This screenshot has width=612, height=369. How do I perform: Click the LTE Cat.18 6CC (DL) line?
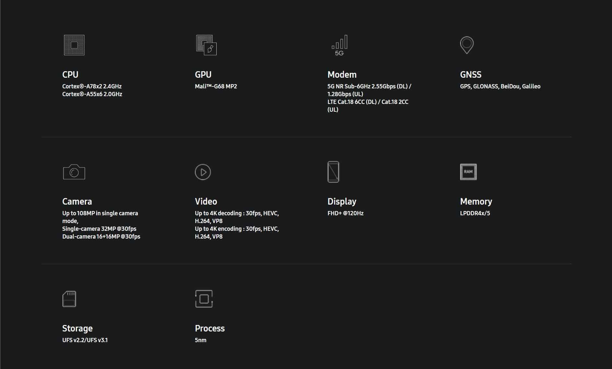point(368,106)
